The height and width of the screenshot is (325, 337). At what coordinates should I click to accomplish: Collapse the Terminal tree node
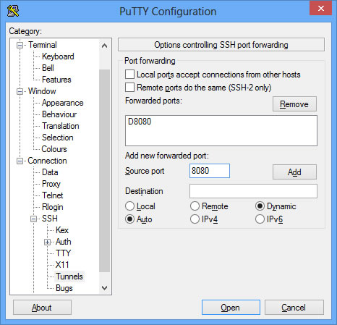coord(20,45)
